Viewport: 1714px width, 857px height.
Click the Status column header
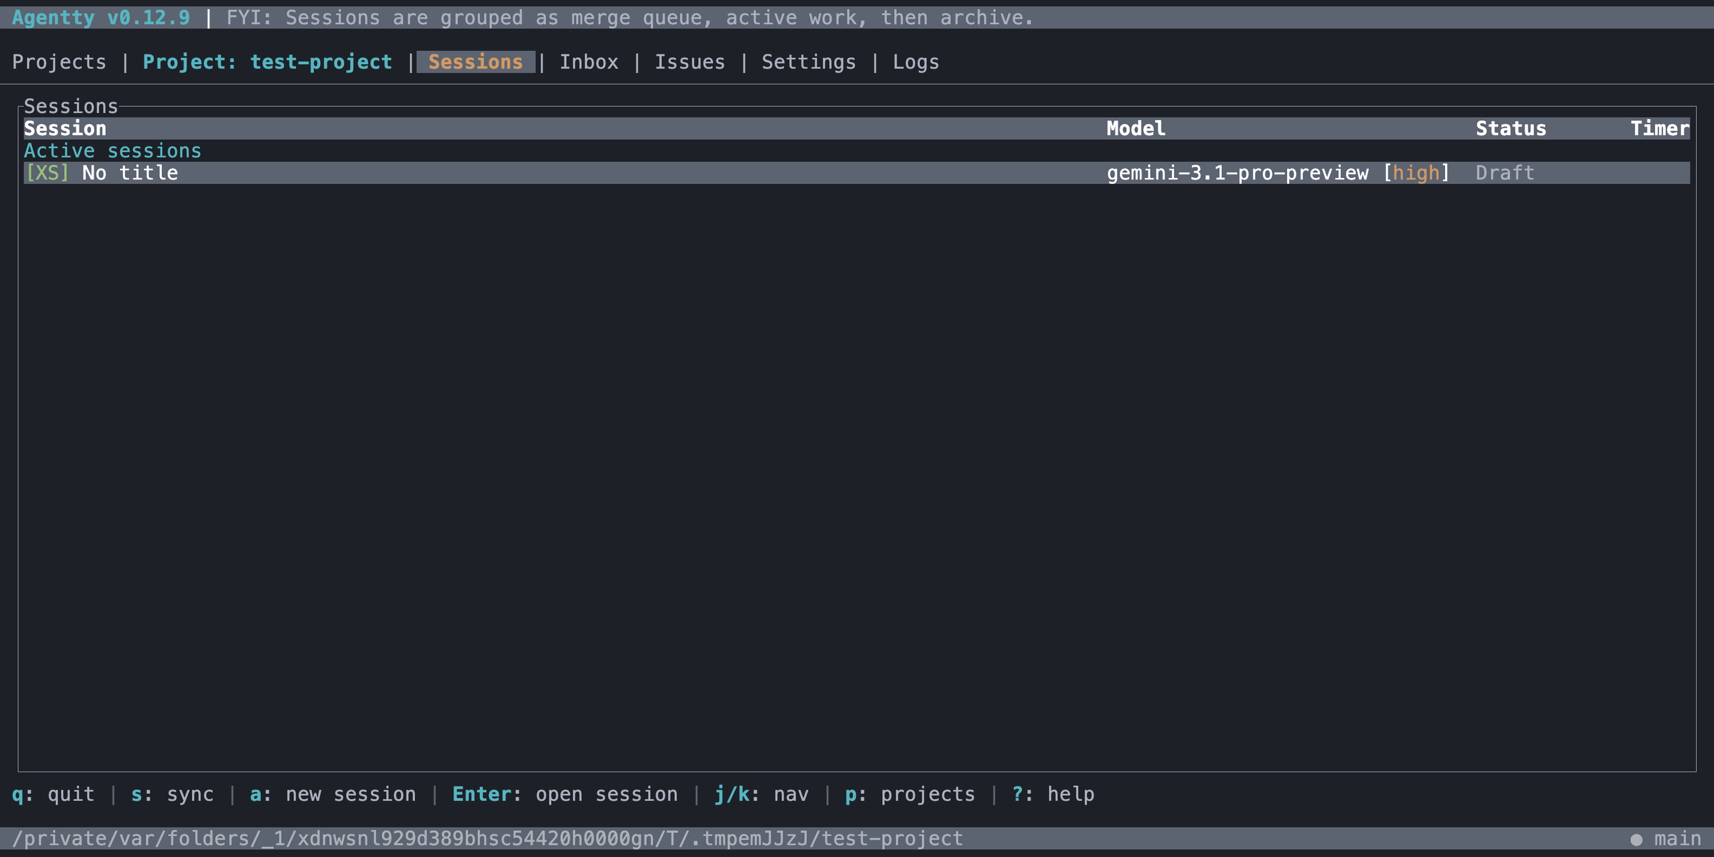1510,129
